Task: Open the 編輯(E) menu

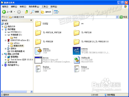Action: point(14,7)
